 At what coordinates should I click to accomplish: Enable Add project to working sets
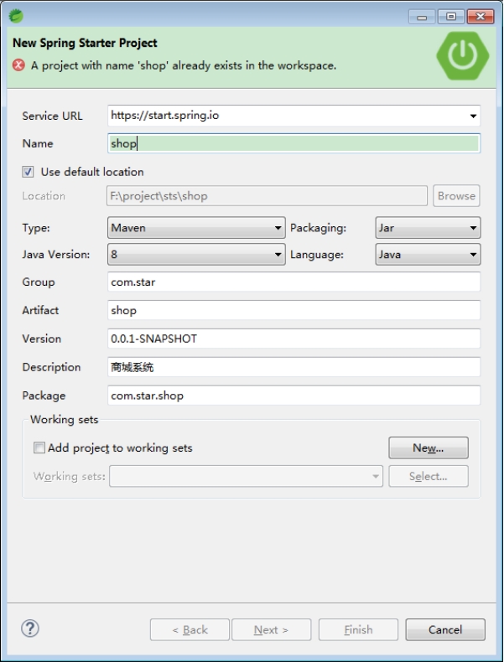39,447
